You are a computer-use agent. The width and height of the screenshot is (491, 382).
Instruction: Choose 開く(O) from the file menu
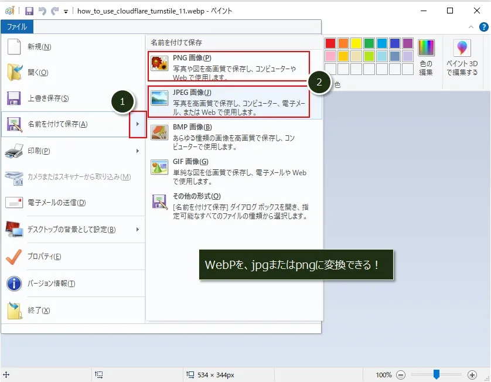point(73,72)
